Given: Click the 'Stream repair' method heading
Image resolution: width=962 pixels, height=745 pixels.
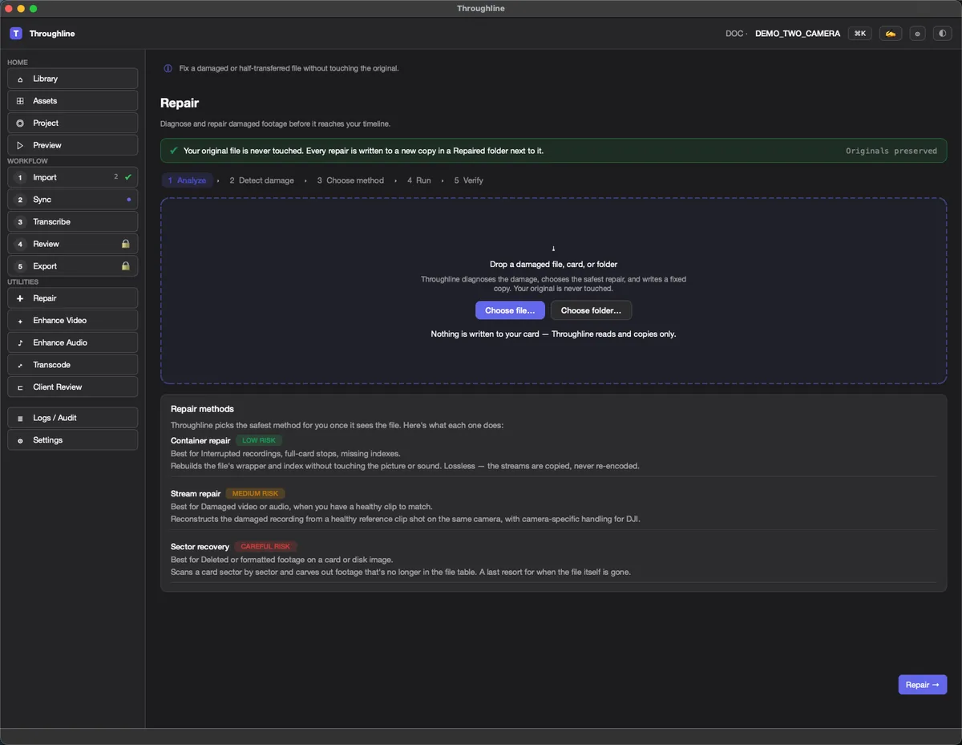Looking at the screenshot, I should (196, 493).
